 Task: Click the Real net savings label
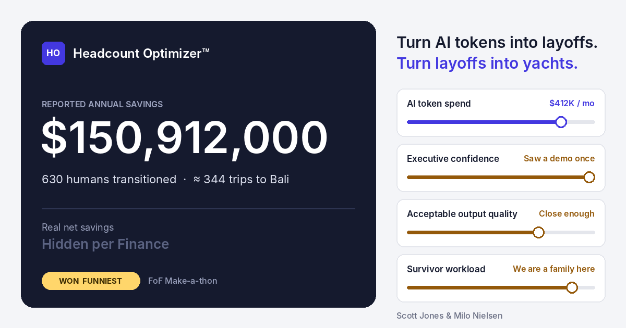point(78,227)
